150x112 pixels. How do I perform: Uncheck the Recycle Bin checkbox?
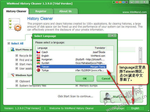click(17, 56)
